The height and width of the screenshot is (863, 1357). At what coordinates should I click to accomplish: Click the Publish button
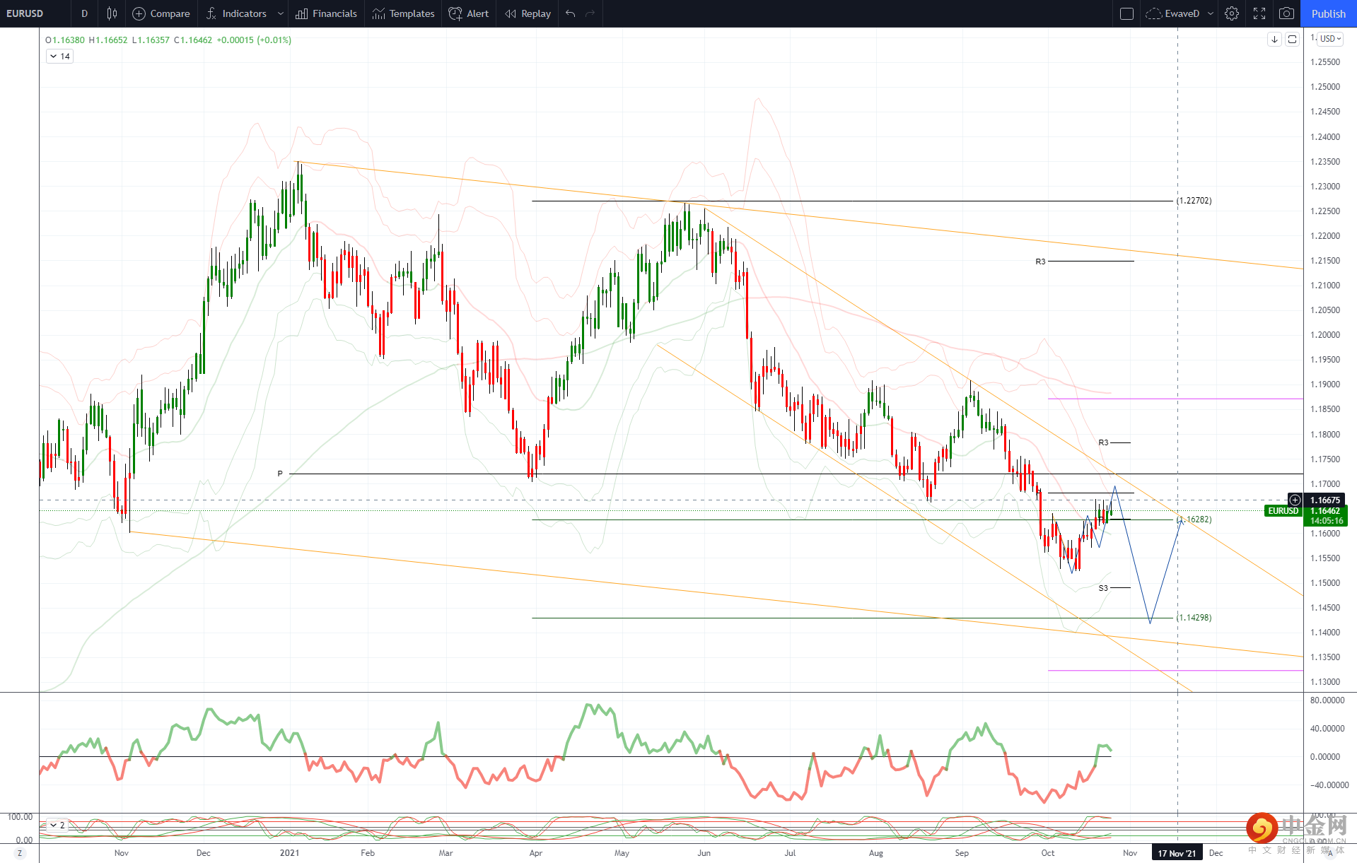pos(1329,13)
